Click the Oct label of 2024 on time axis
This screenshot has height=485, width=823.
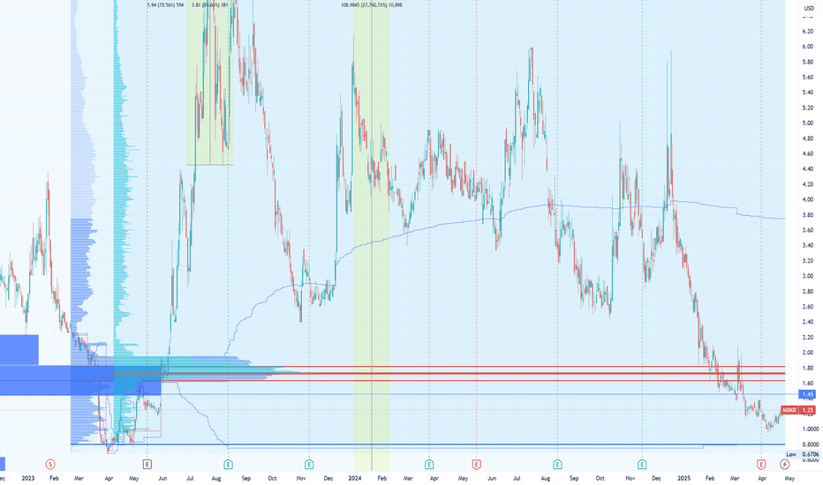600,478
